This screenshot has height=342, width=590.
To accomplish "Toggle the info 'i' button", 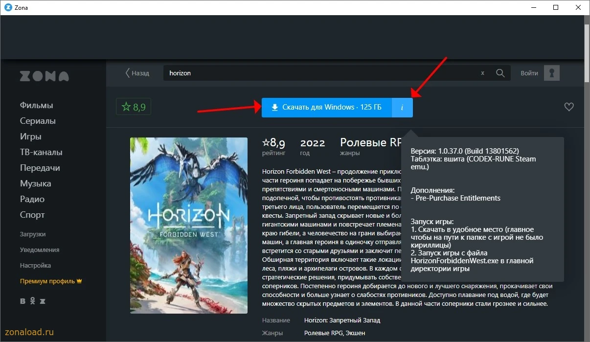I will tap(402, 107).
